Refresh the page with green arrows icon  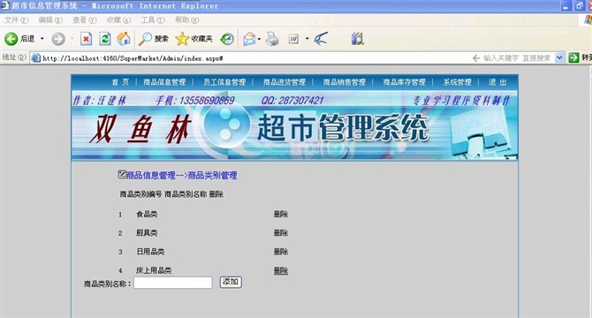pos(104,39)
